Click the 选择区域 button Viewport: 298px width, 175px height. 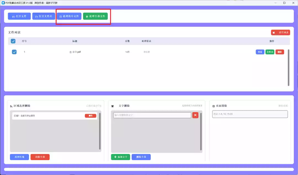(19, 157)
